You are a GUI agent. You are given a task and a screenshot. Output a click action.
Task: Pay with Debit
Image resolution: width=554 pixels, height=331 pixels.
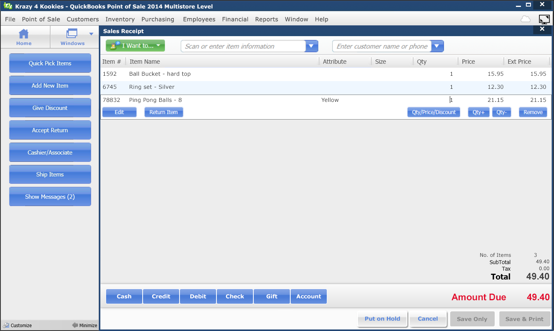click(x=198, y=296)
